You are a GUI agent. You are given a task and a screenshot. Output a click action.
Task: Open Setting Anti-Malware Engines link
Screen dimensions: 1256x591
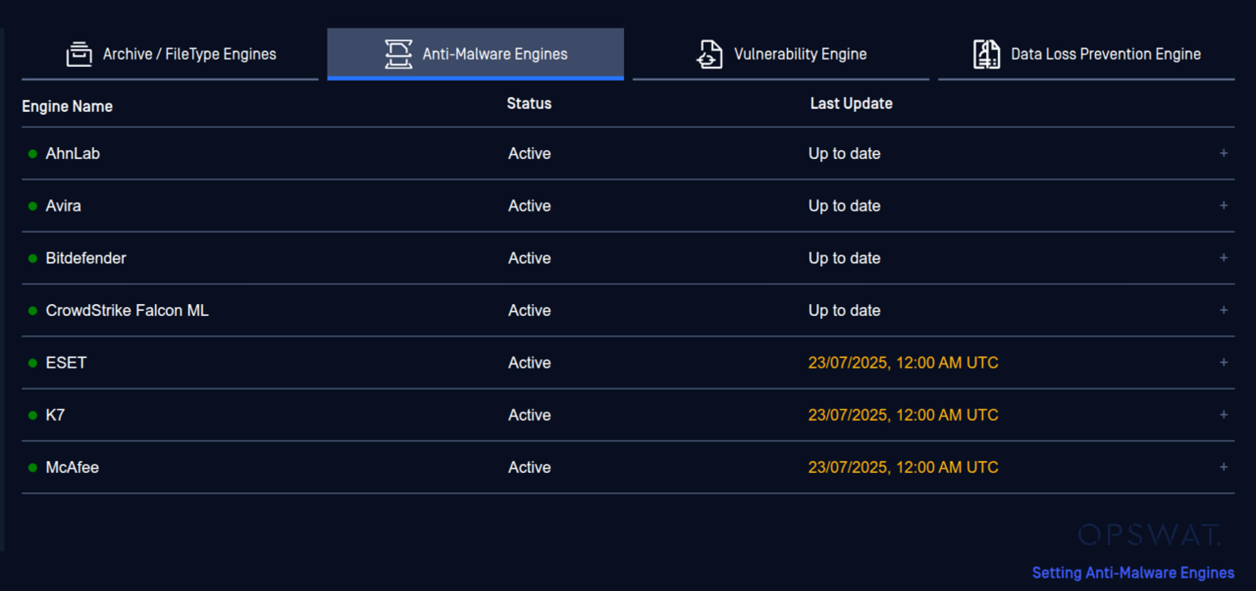pyautogui.click(x=1133, y=572)
